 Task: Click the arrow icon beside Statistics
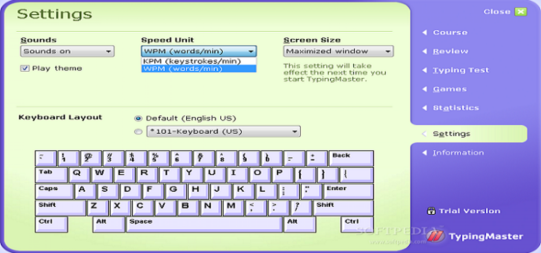pyautogui.click(x=425, y=108)
